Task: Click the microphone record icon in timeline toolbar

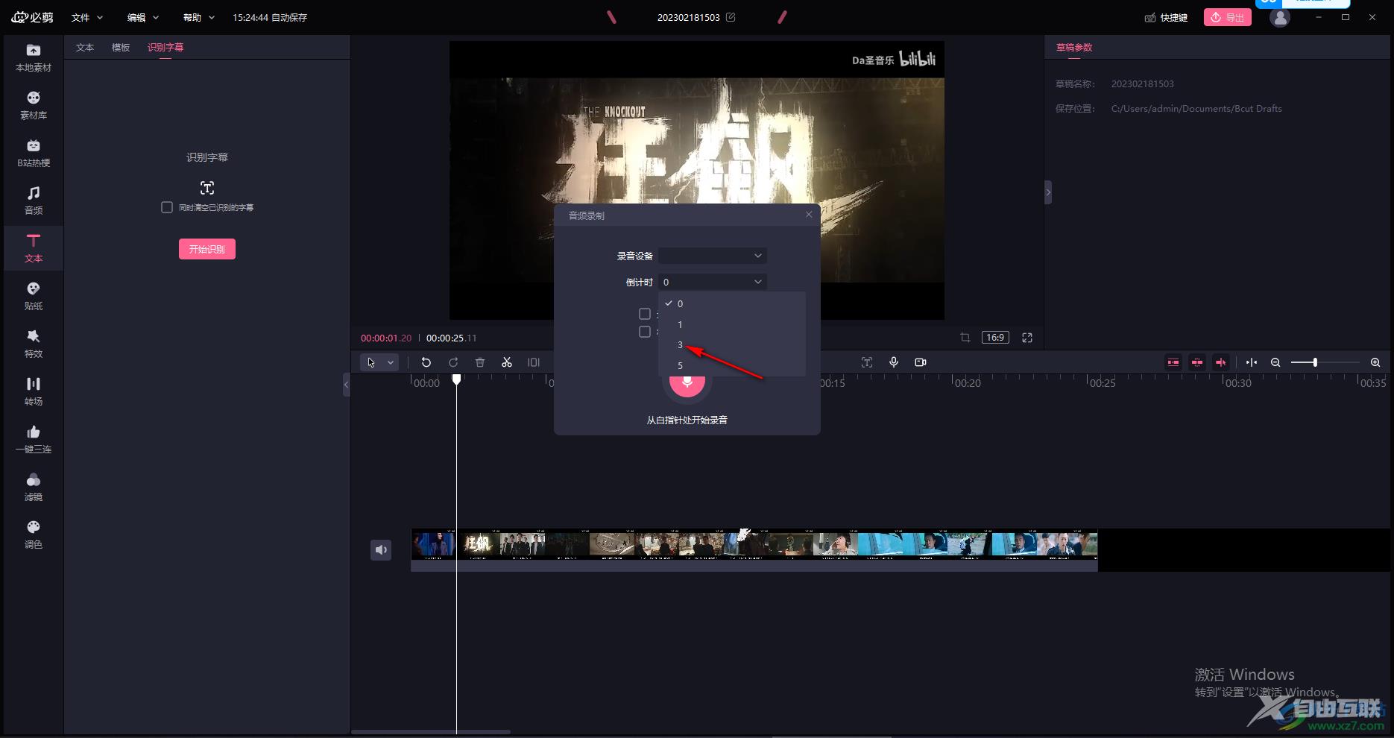Action: (894, 362)
